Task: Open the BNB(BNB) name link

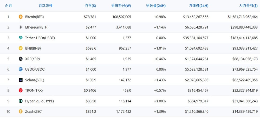Action: pyautogui.click(x=33, y=48)
